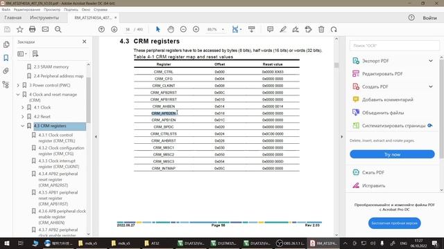Collapse right tools pane arrow
Viewport: 444px width, 249px height.
click(x=342, y=137)
